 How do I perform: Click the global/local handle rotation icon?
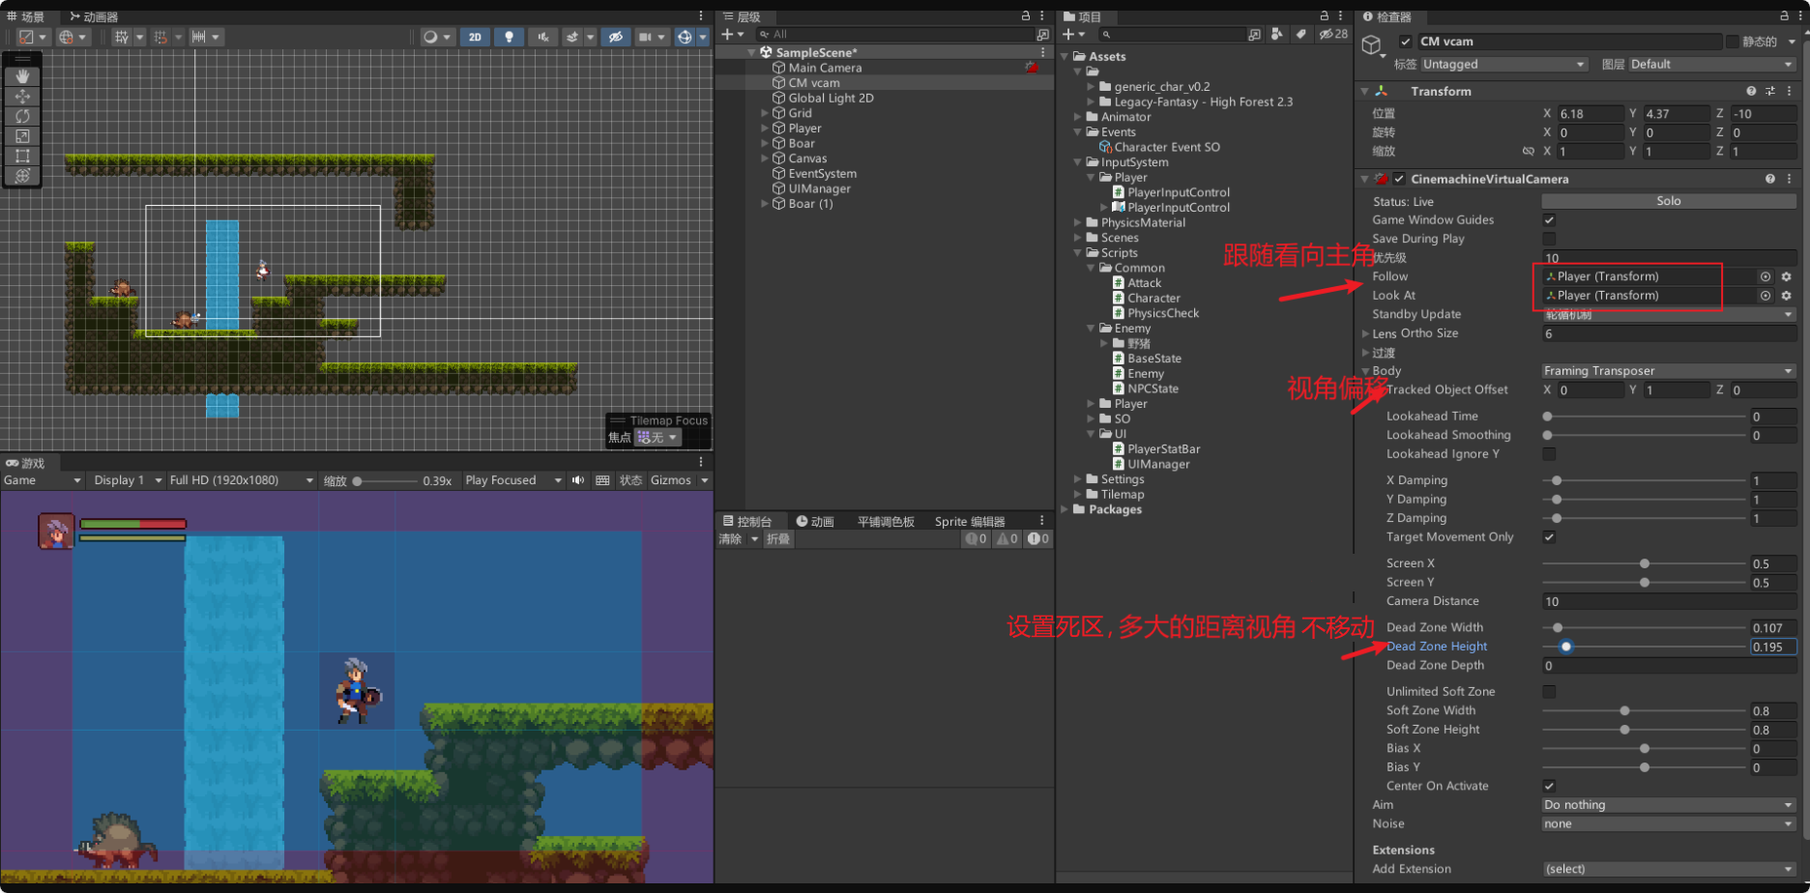pyautogui.click(x=66, y=37)
